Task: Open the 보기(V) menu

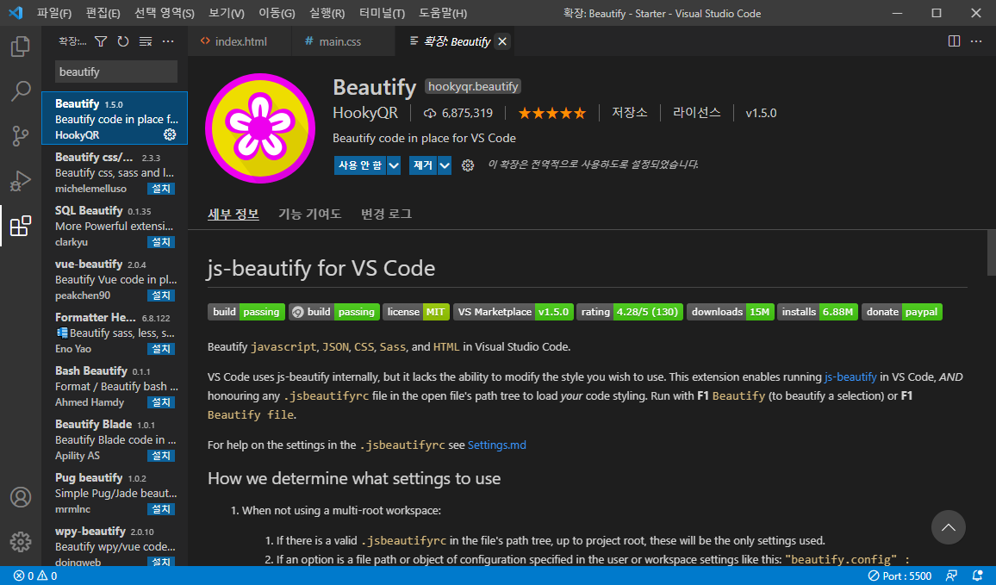Action: (226, 13)
